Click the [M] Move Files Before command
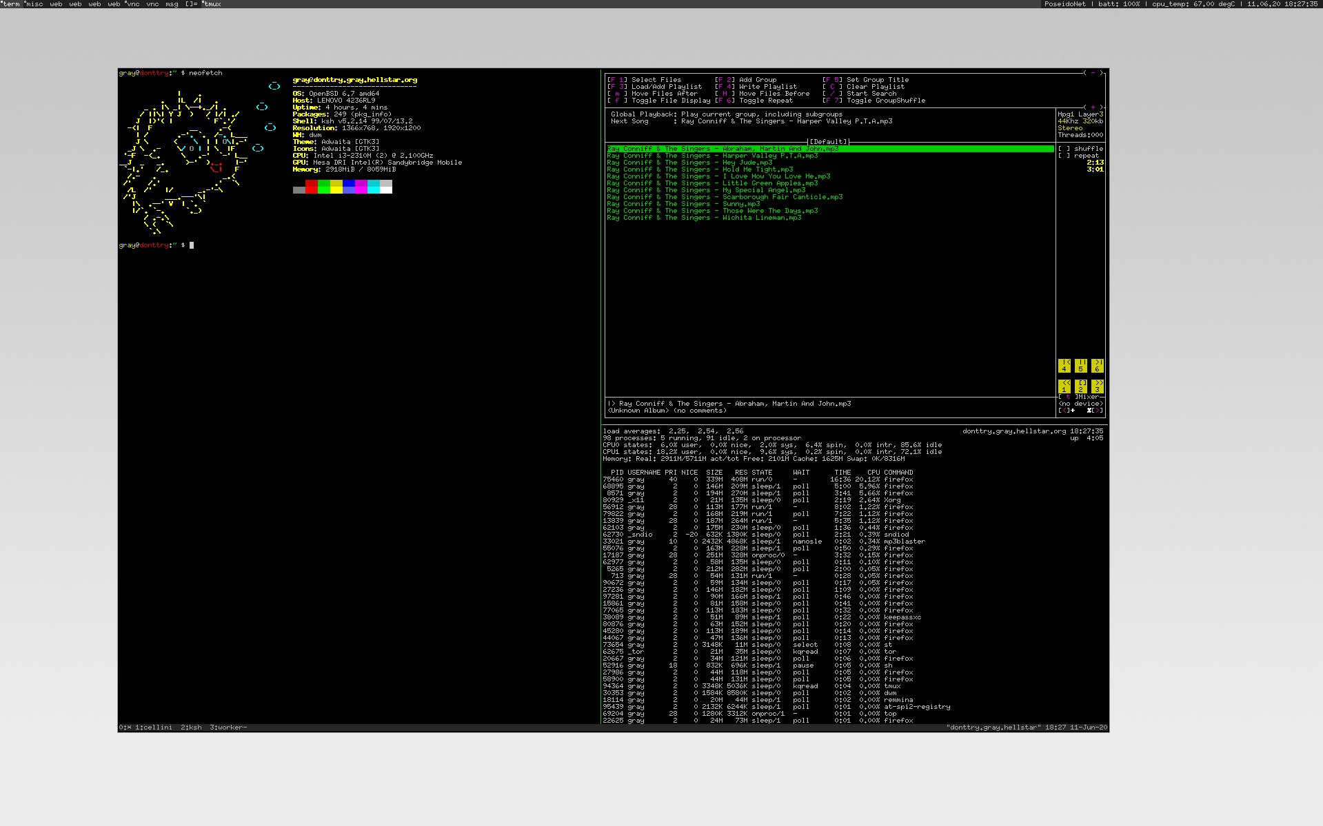Viewport: 1323px width, 826px height. tap(762, 94)
